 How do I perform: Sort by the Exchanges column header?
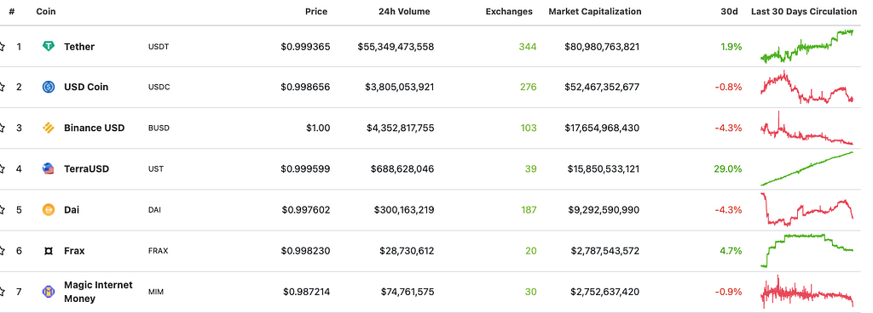tap(509, 11)
